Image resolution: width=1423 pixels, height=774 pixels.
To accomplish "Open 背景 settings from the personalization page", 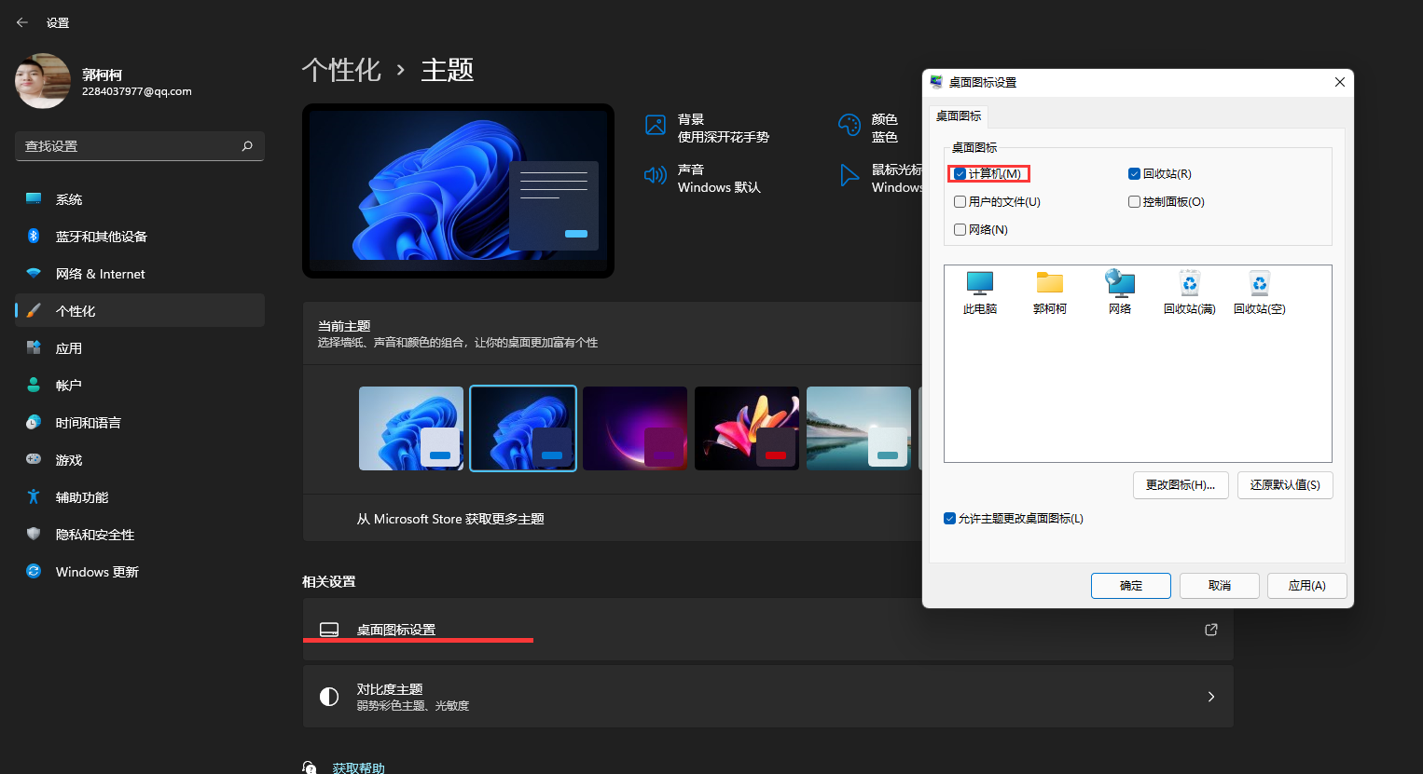I will (690, 124).
